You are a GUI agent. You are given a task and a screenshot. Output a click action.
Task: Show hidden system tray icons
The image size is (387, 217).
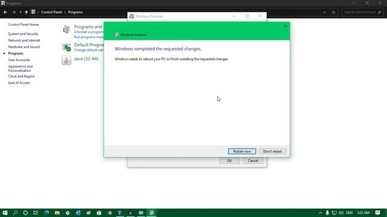coord(320,213)
